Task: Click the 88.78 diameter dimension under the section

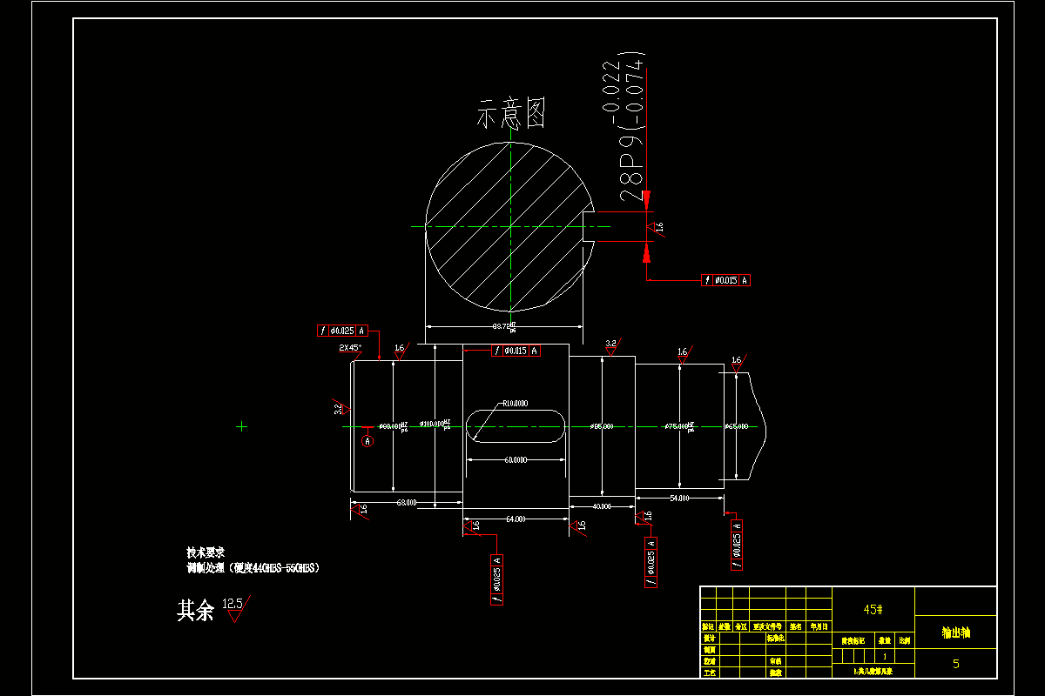Action: tap(504, 327)
